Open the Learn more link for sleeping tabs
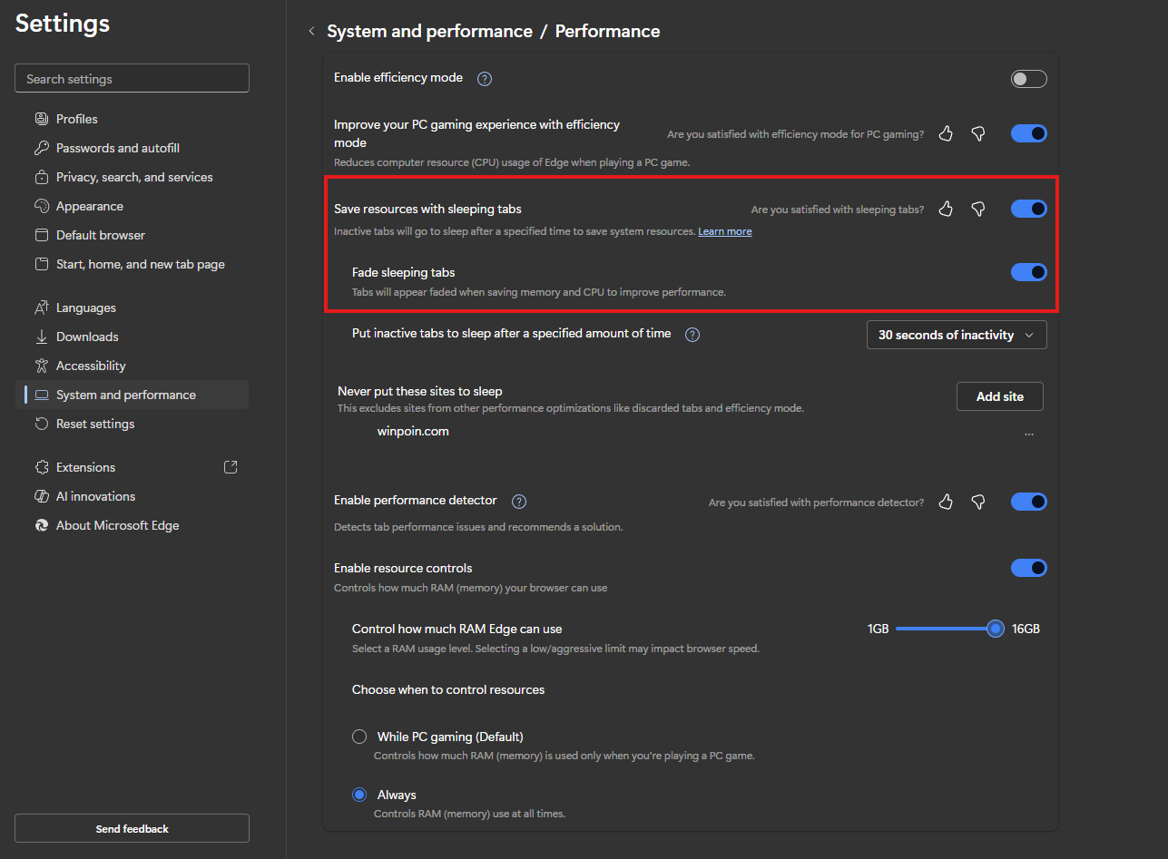This screenshot has width=1168, height=859. coord(724,232)
